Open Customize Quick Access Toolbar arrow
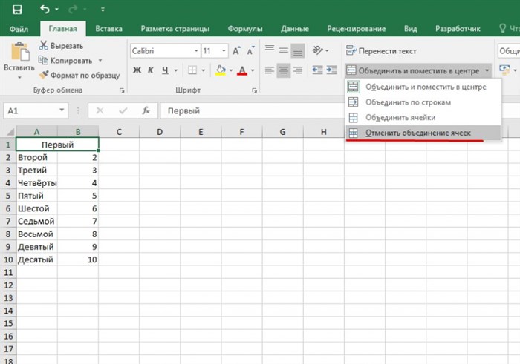The height and width of the screenshot is (364, 520). click(x=103, y=10)
